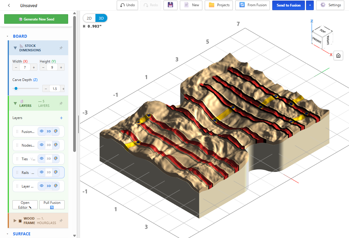Toggle visibility of Ties layer

[41, 159]
